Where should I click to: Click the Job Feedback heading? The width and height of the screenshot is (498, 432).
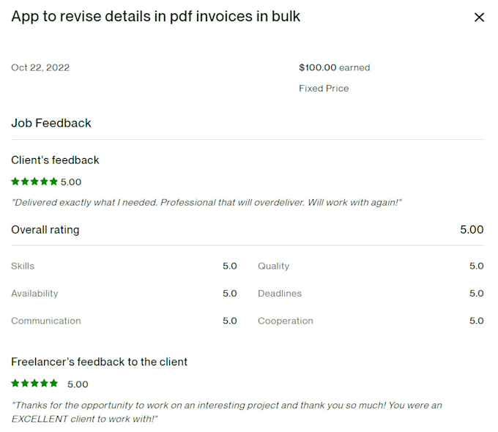(x=51, y=123)
